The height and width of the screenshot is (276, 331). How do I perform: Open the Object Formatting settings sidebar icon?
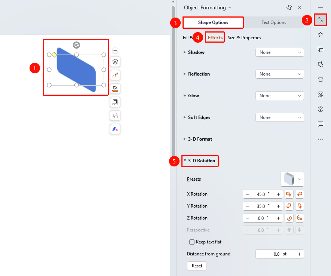(320, 20)
